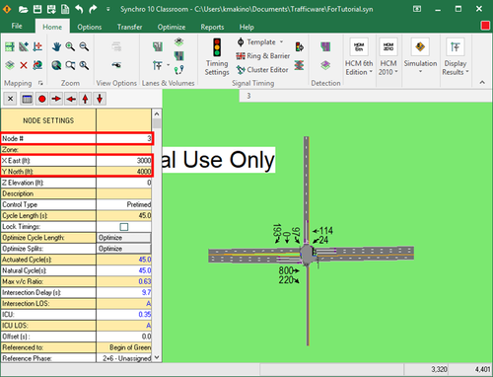The width and height of the screenshot is (493, 377).
Task: Expand the Mapping group dialog launcher
Action: (40, 83)
